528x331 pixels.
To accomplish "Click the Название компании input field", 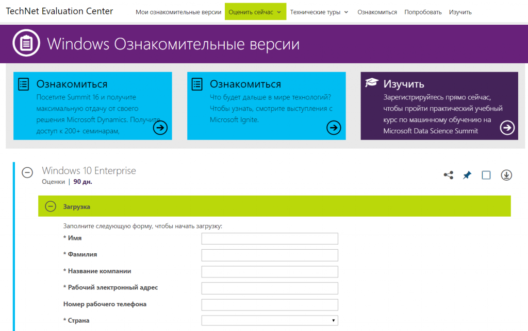I will (270, 271).
